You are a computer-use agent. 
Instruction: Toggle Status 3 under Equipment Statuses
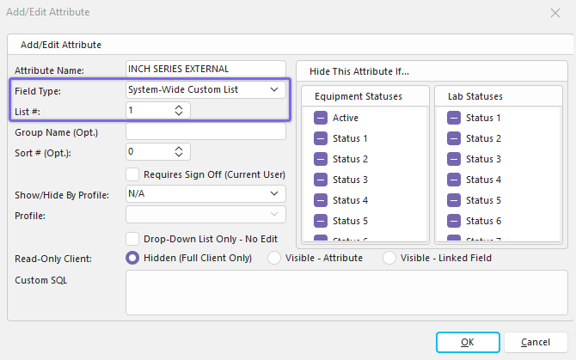click(x=321, y=180)
